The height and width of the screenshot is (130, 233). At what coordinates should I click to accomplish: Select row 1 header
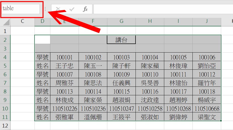(5, 31)
